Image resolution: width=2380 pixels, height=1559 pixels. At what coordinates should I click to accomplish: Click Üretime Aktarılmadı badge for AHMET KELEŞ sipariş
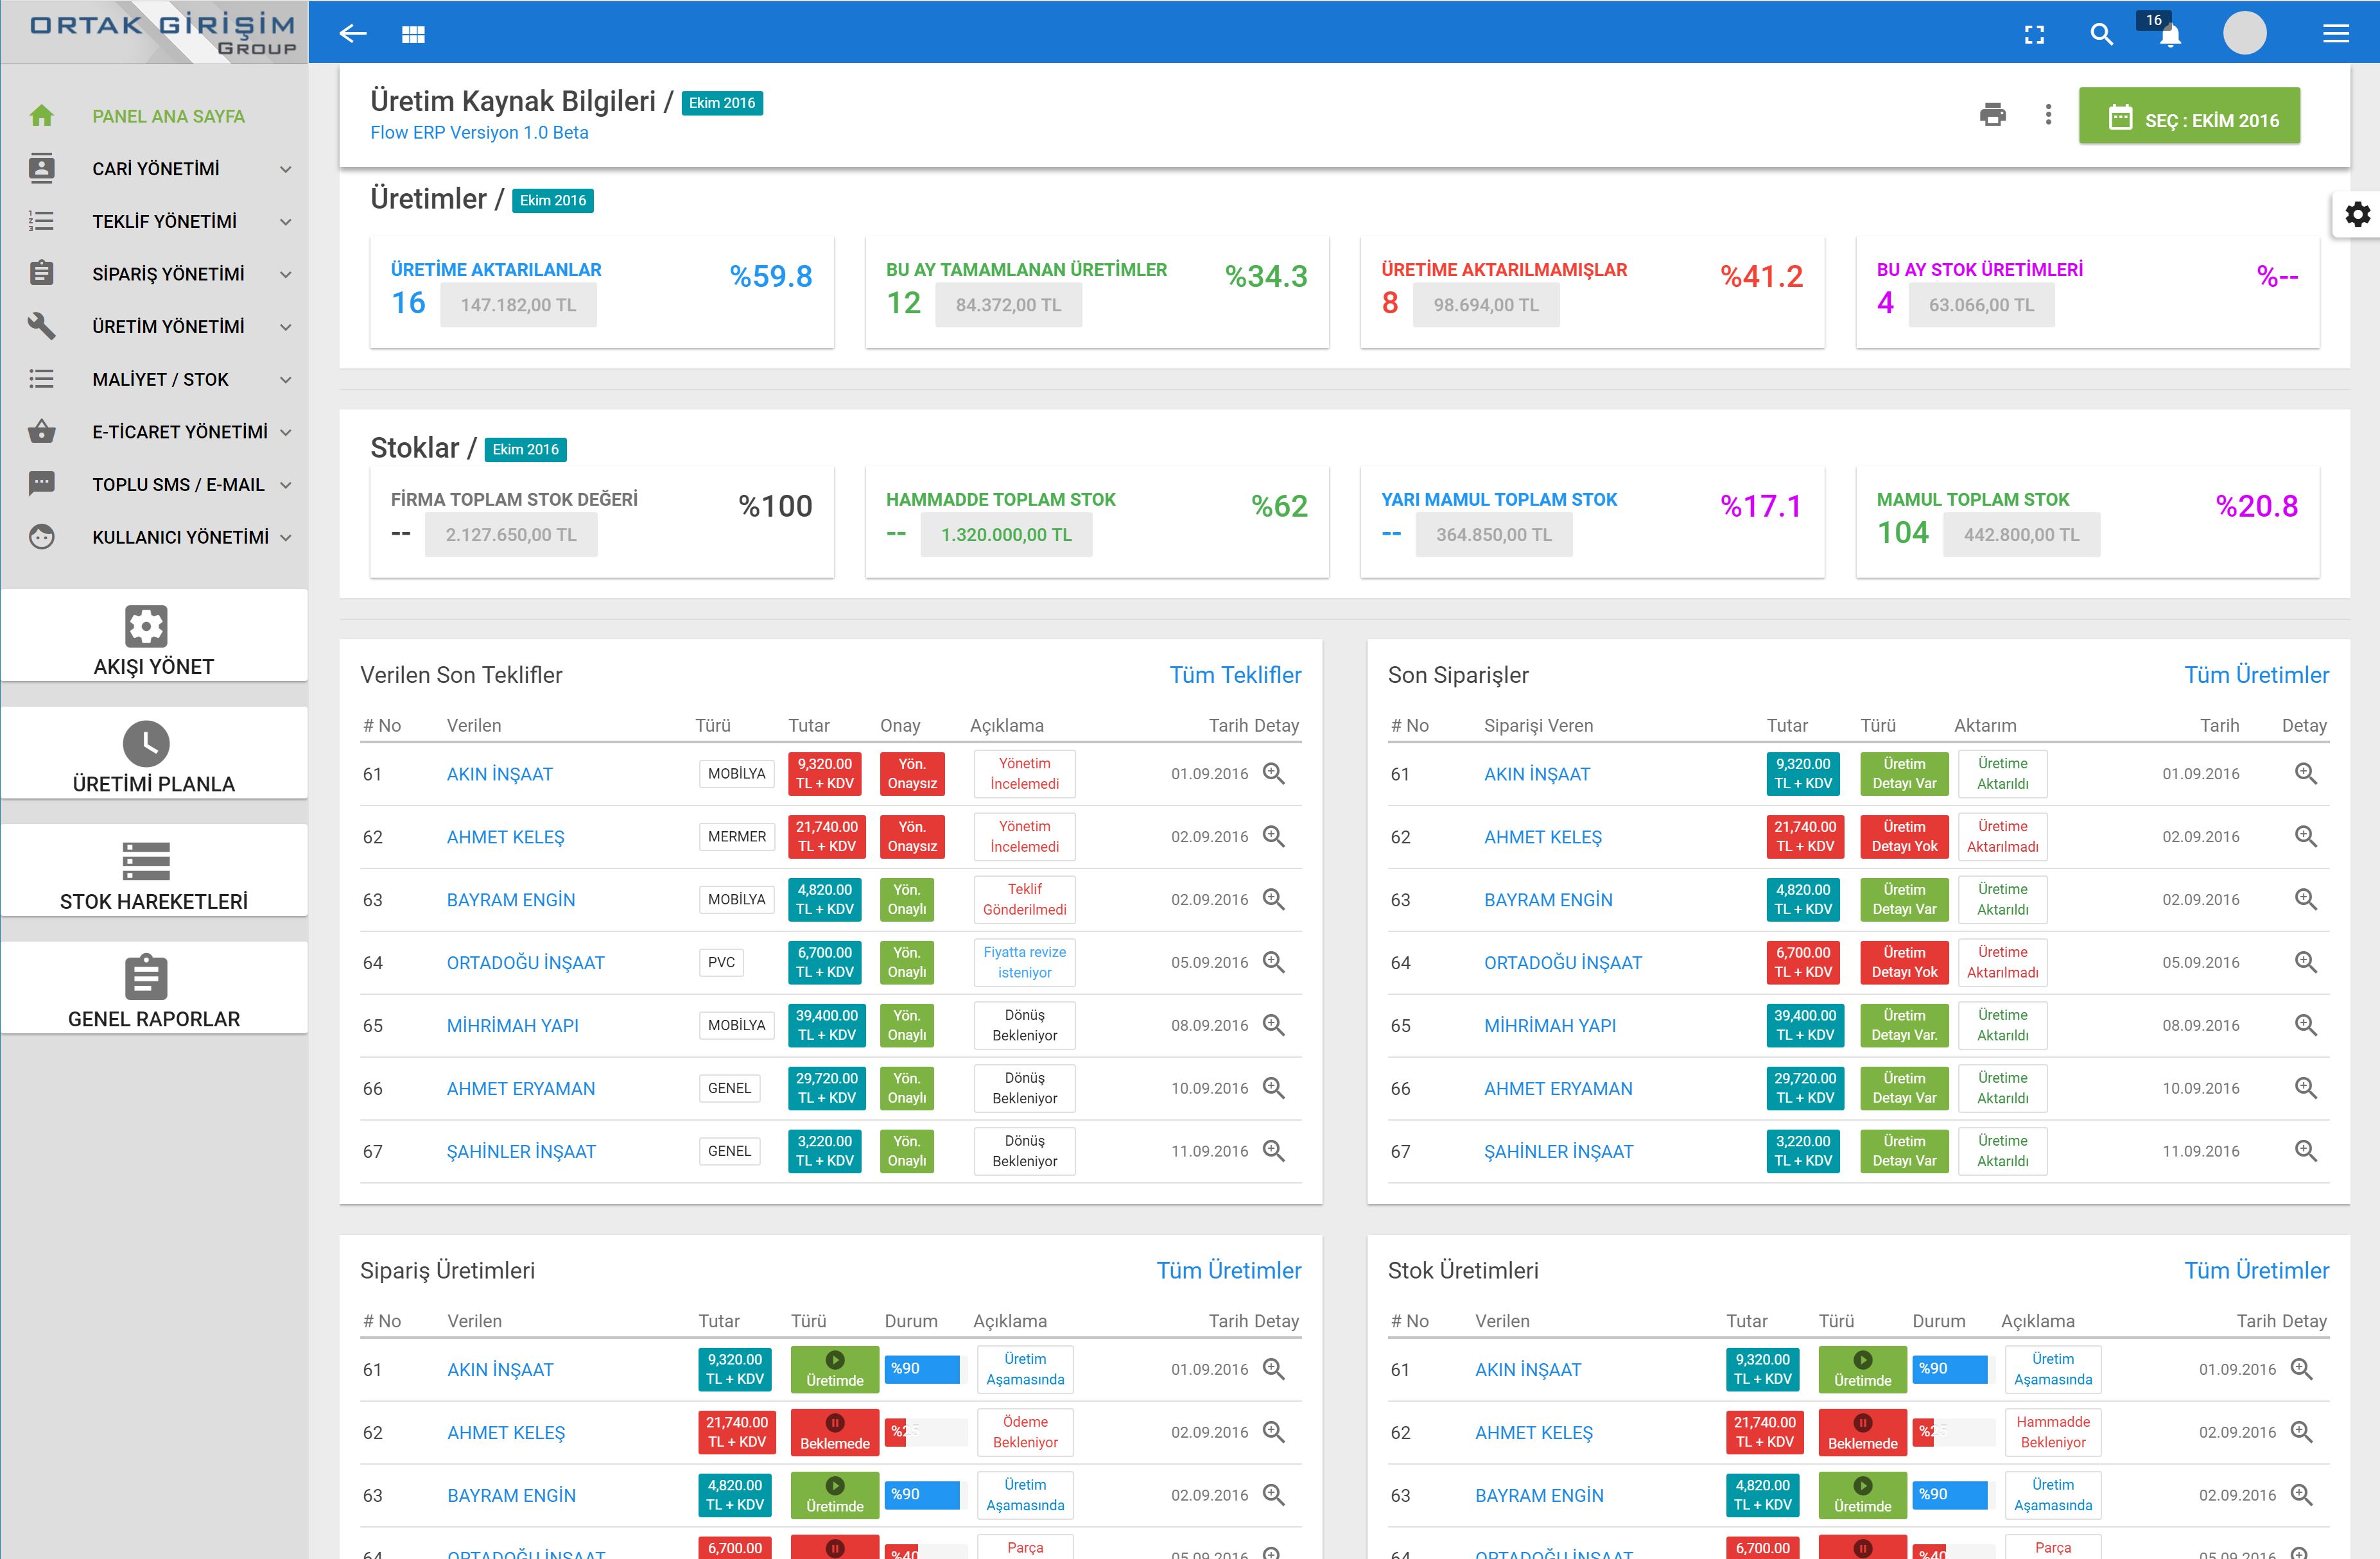pos(2002,837)
